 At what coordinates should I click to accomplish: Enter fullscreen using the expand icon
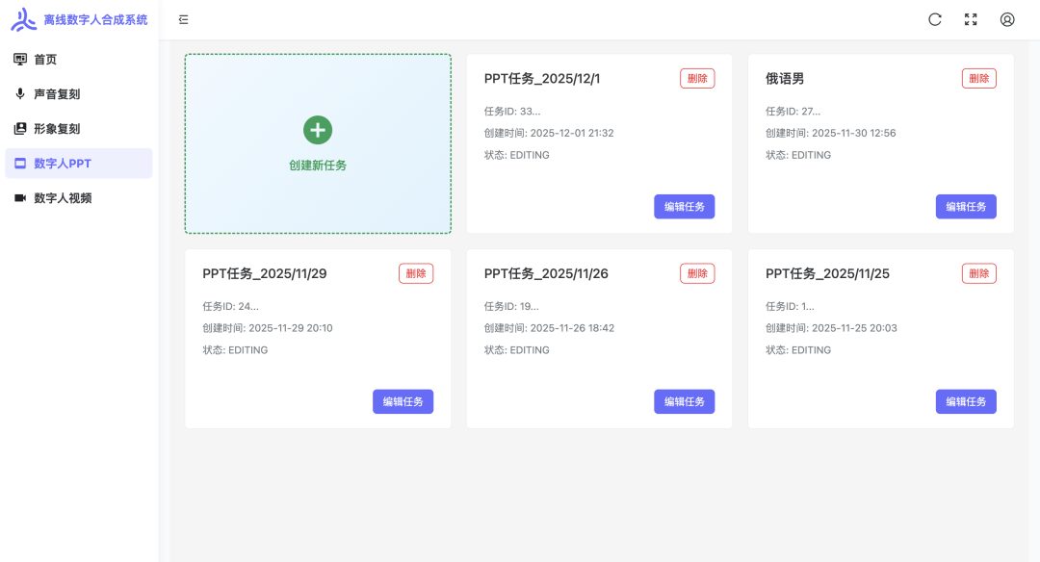pos(971,18)
